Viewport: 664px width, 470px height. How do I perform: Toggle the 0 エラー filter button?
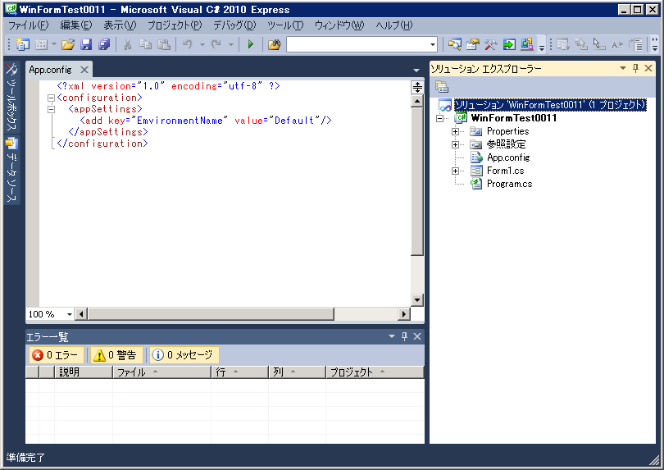click(x=57, y=354)
